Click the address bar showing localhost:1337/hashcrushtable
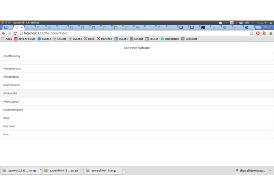 pyautogui.click(x=134, y=33)
